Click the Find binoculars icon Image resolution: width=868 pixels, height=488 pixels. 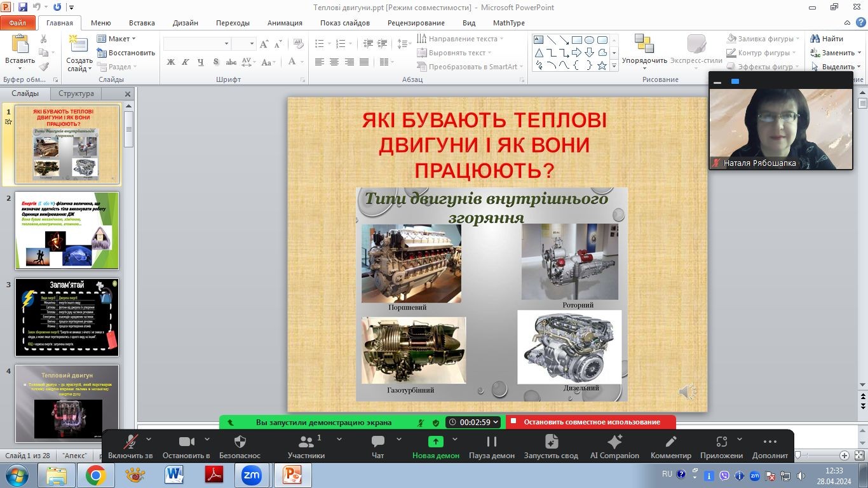815,39
